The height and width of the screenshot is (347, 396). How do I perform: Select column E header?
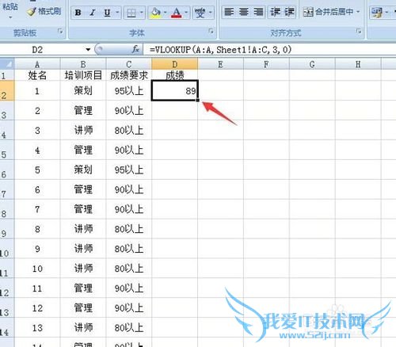tap(220, 64)
